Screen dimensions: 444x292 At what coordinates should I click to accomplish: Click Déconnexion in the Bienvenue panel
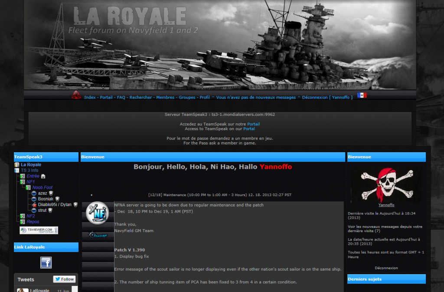point(386,268)
